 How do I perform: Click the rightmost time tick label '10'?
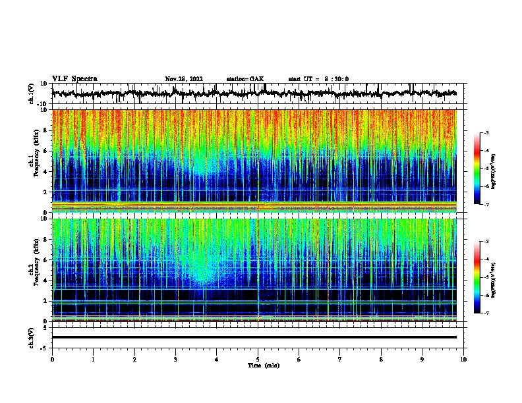(463, 359)
